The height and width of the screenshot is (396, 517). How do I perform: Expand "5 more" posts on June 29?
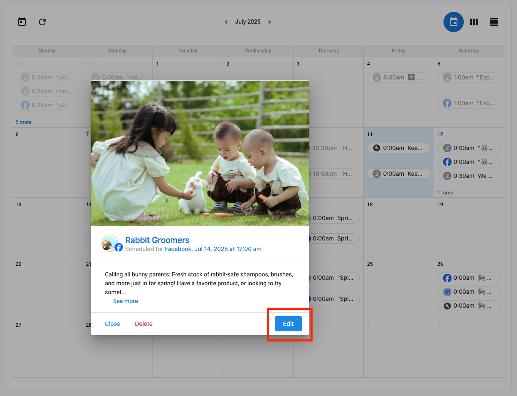[23, 122]
